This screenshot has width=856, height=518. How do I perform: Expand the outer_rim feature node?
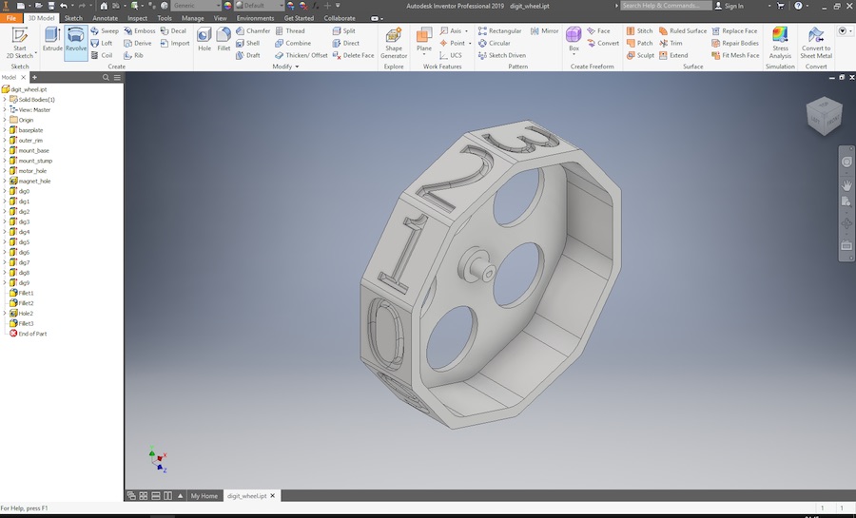pyautogui.click(x=5, y=140)
